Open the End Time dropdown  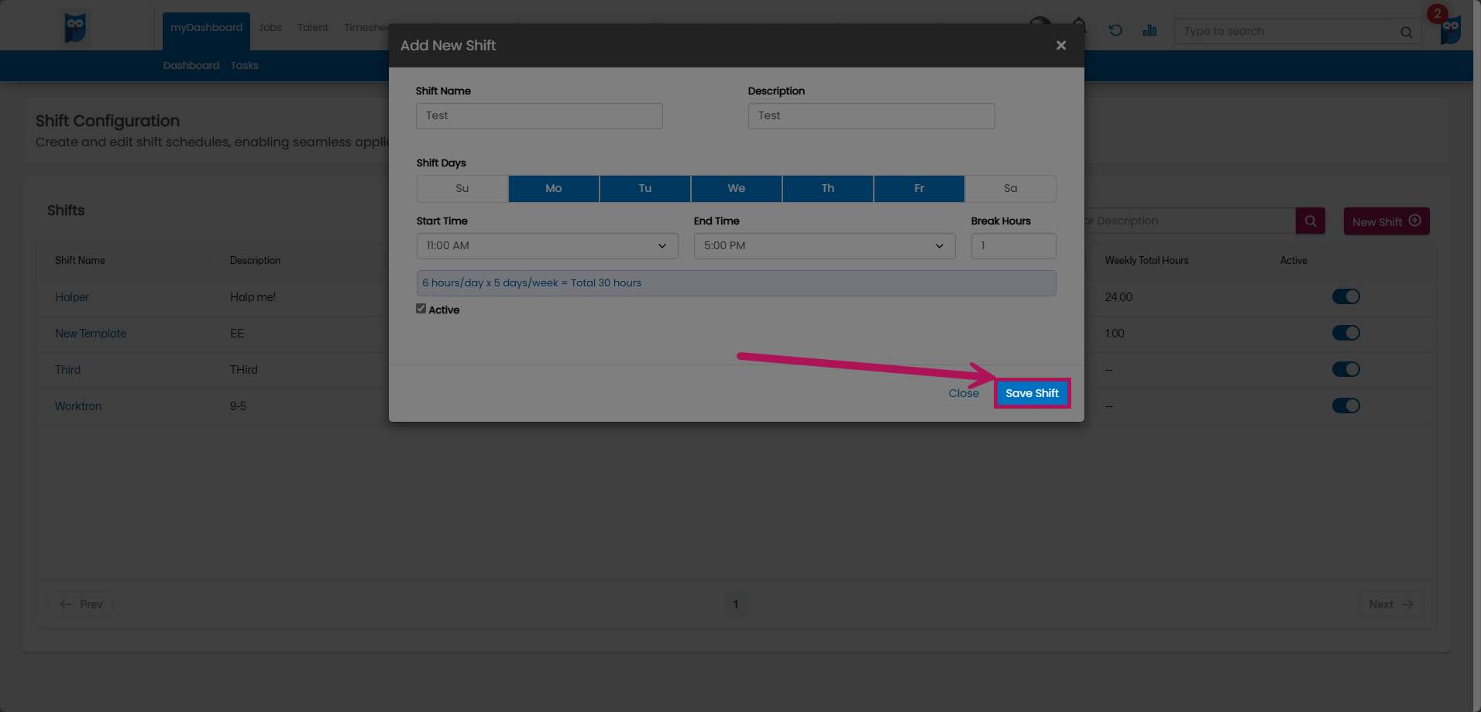(x=823, y=246)
